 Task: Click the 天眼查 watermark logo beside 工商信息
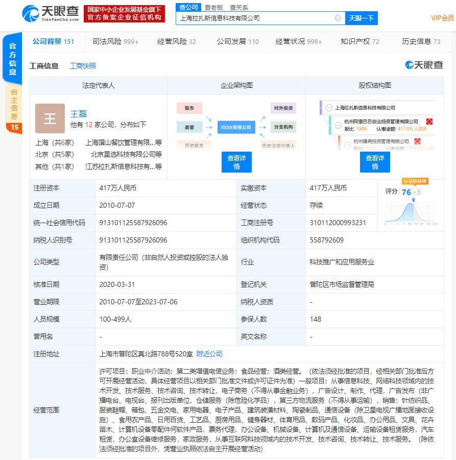click(x=424, y=65)
